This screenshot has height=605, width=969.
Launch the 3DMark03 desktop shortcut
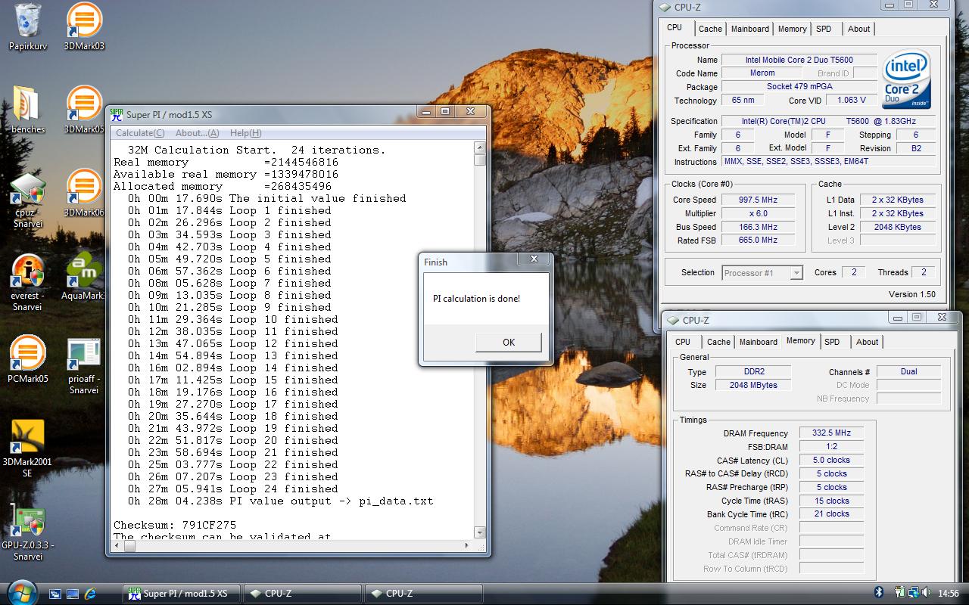(84, 26)
